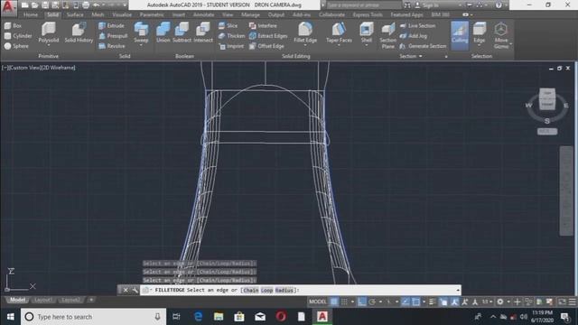The width and height of the screenshot is (578, 325).
Task: Select the Thicken tool
Action: coord(231,36)
